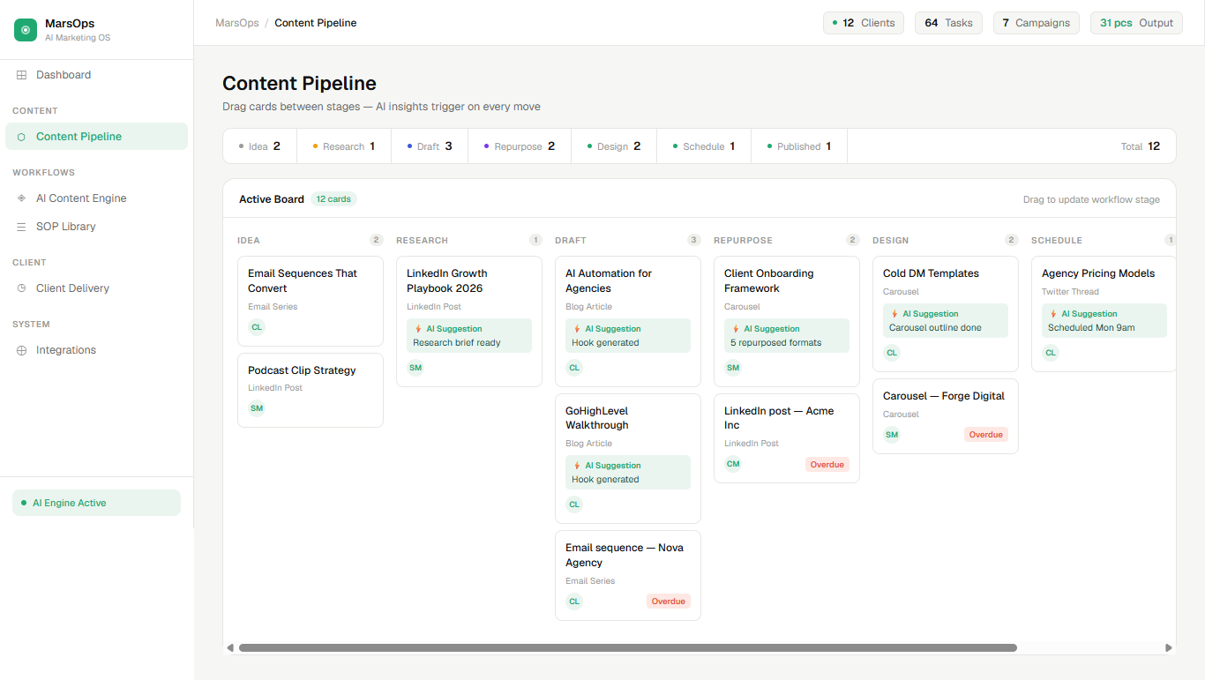Click lightning icon on Carousel outline done suggestion
This screenshot has height=680, width=1205.
(894, 314)
